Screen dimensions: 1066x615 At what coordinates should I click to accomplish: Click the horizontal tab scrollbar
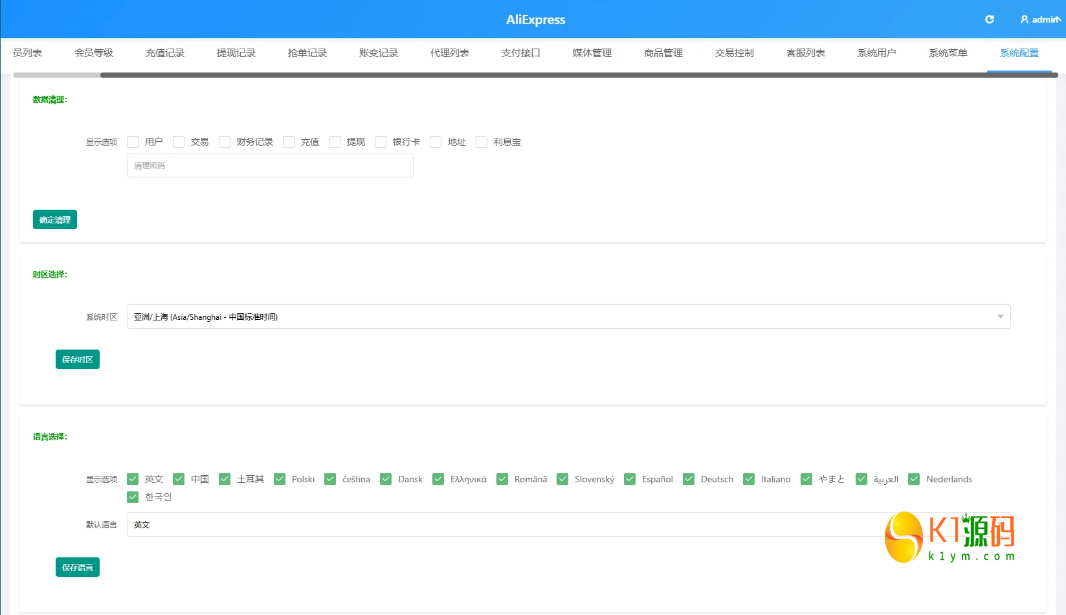(579, 75)
